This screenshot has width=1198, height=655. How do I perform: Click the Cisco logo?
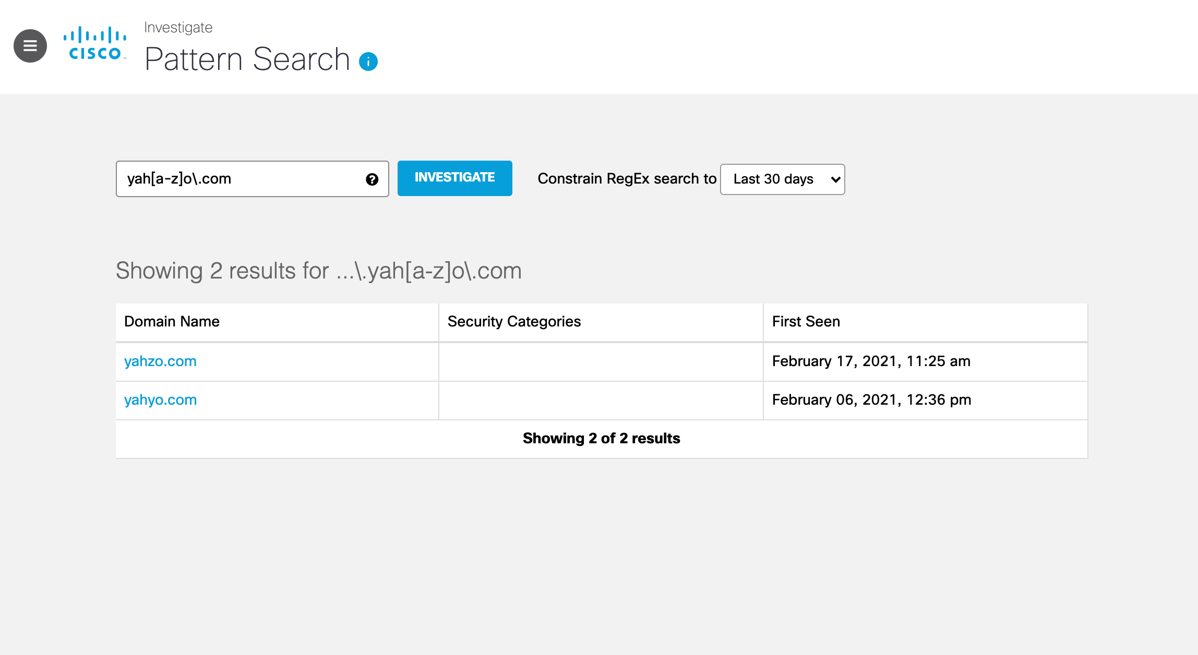[95, 44]
